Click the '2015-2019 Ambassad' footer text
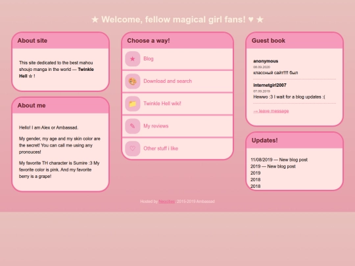This screenshot has width=355, height=266. click(x=196, y=202)
